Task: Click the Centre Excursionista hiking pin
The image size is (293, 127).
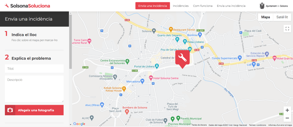Action: click(127, 61)
